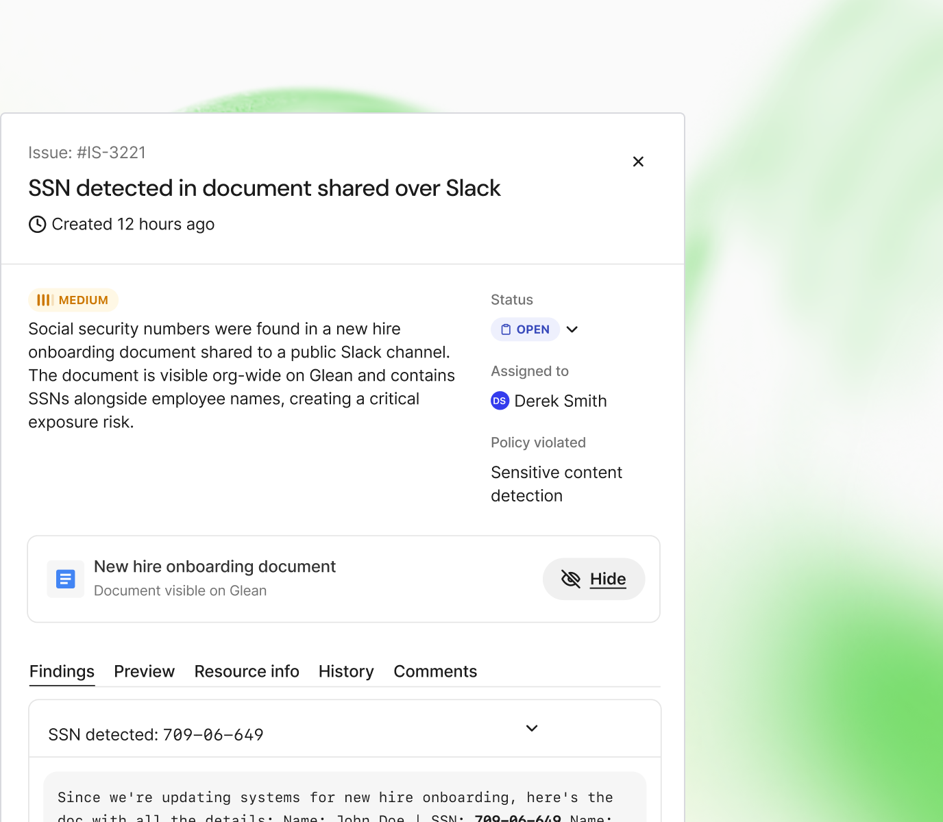
Task: Click Created 12 hours ago text
Action: point(133,224)
